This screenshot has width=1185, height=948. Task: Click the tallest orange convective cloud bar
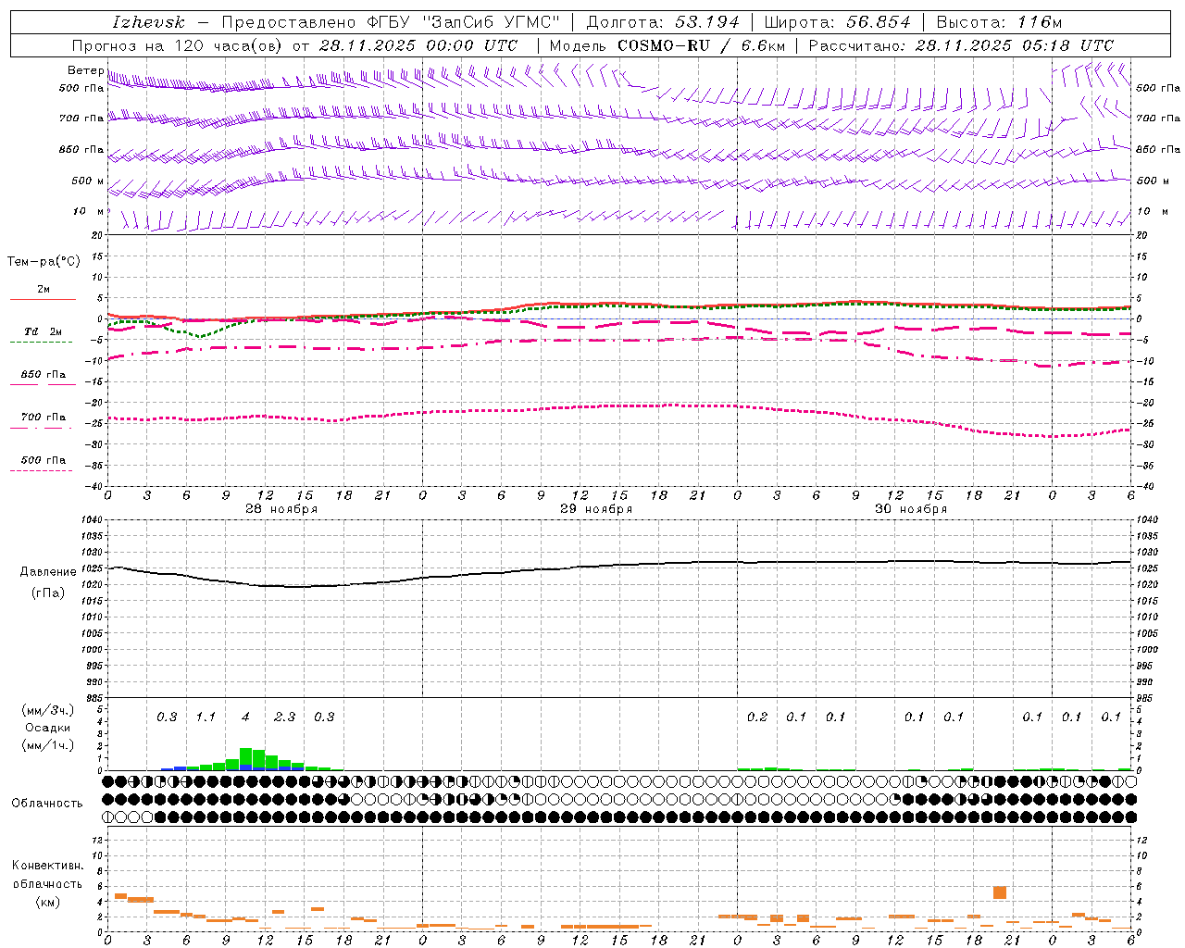pyautogui.click(x=1000, y=892)
